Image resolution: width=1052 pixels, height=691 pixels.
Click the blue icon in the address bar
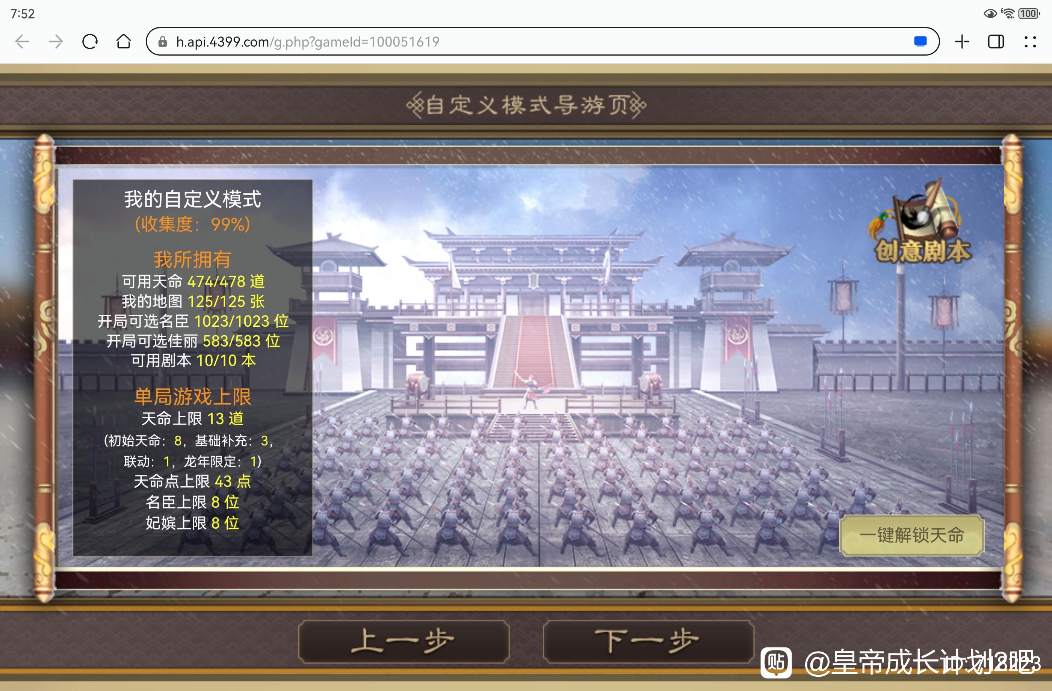[920, 42]
